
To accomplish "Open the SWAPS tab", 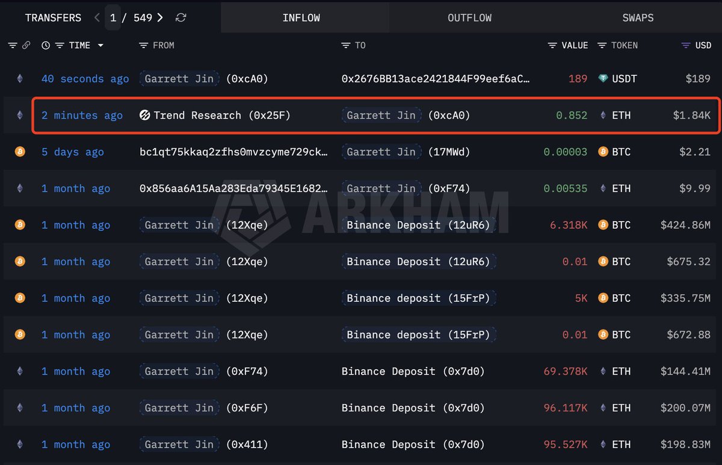I will click(x=638, y=17).
